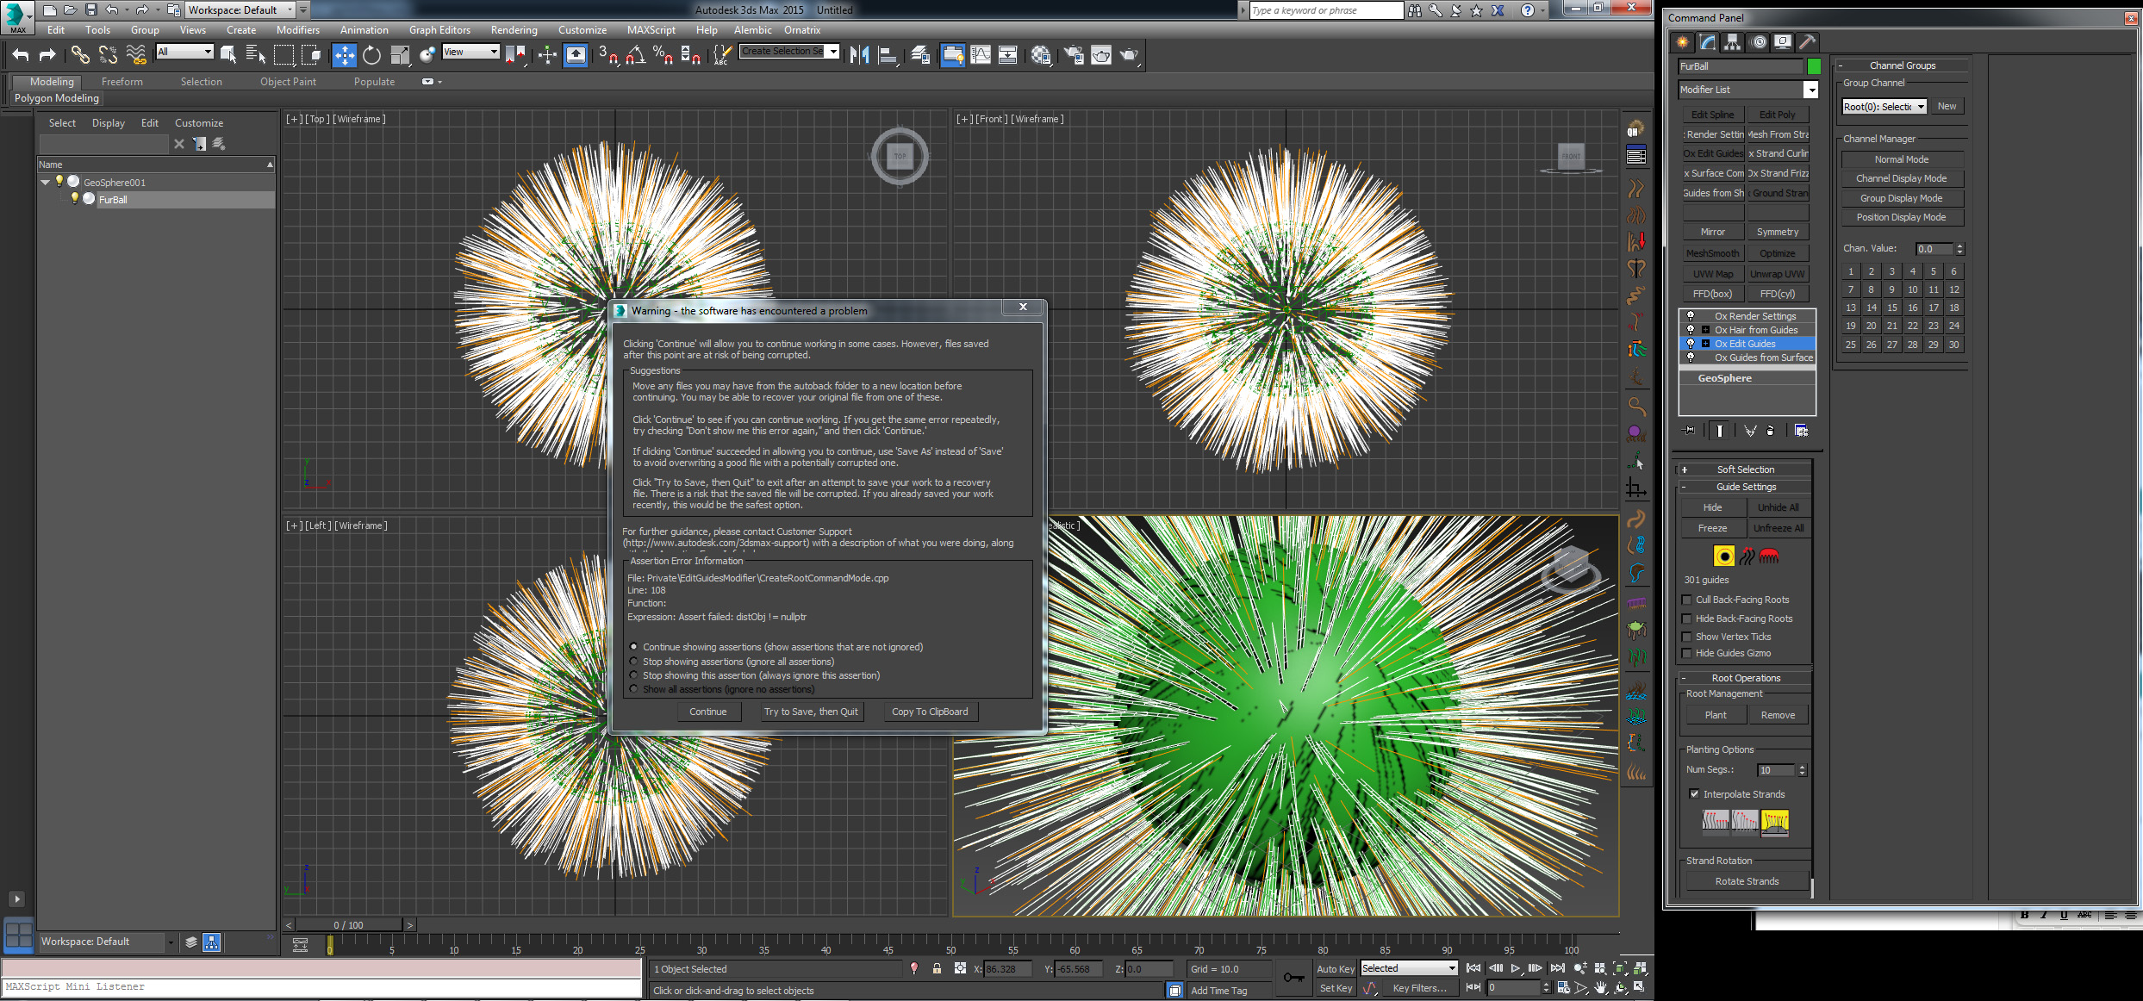Open the Rendering menu
The width and height of the screenshot is (2143, 1001).
pyautogui.click(x=514, y=30)
